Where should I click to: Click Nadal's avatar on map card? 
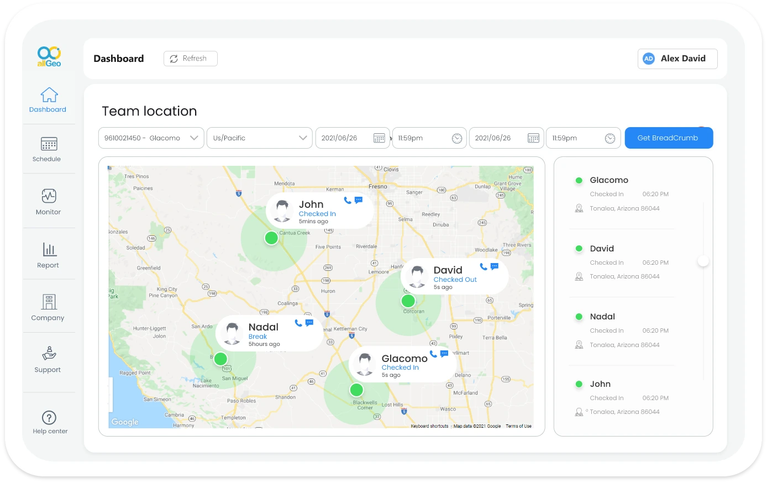tap(232, 334)
